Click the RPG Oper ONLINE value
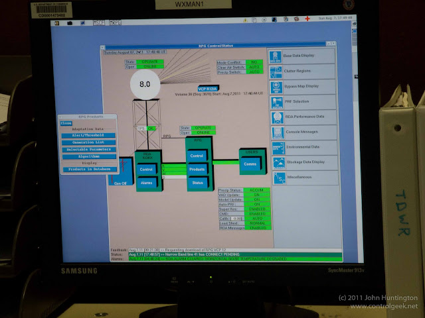 point(203,132)
